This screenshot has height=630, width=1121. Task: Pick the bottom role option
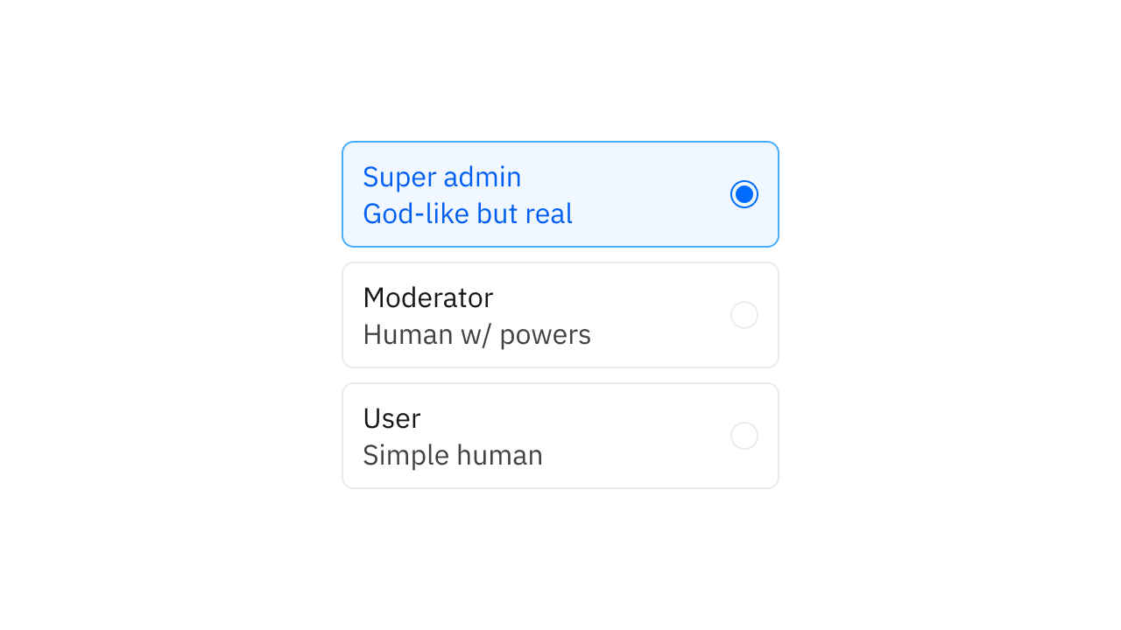click(x=560, y=436)
